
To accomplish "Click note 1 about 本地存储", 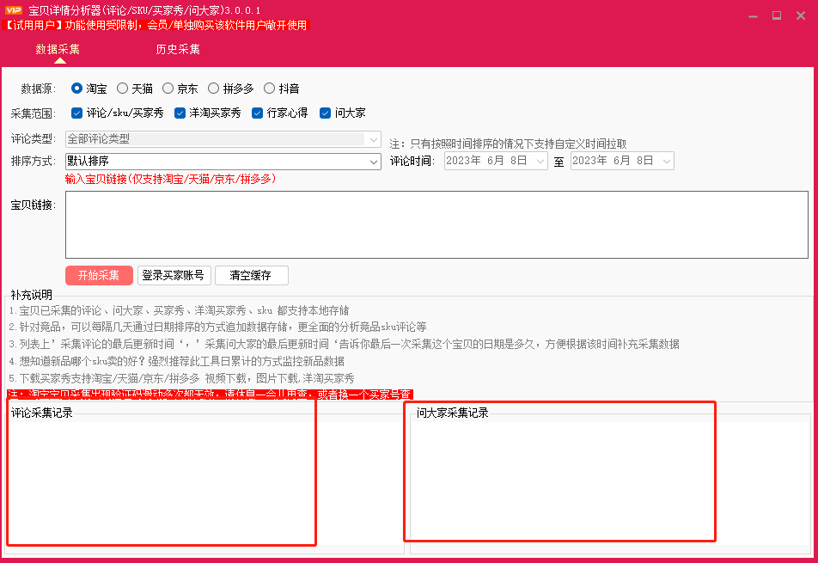I will (179, 310).
